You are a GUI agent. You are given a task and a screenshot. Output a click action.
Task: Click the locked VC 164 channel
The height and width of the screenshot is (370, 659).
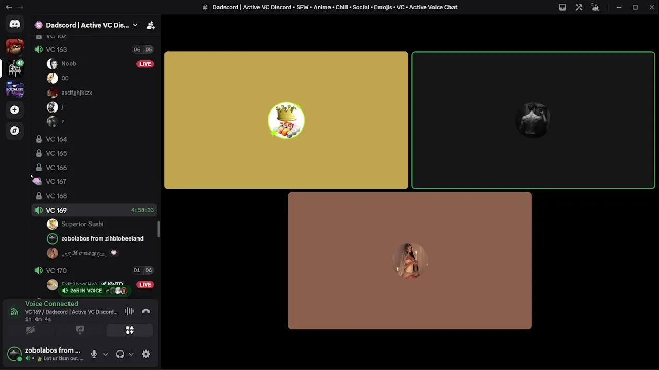pos(95,139)
